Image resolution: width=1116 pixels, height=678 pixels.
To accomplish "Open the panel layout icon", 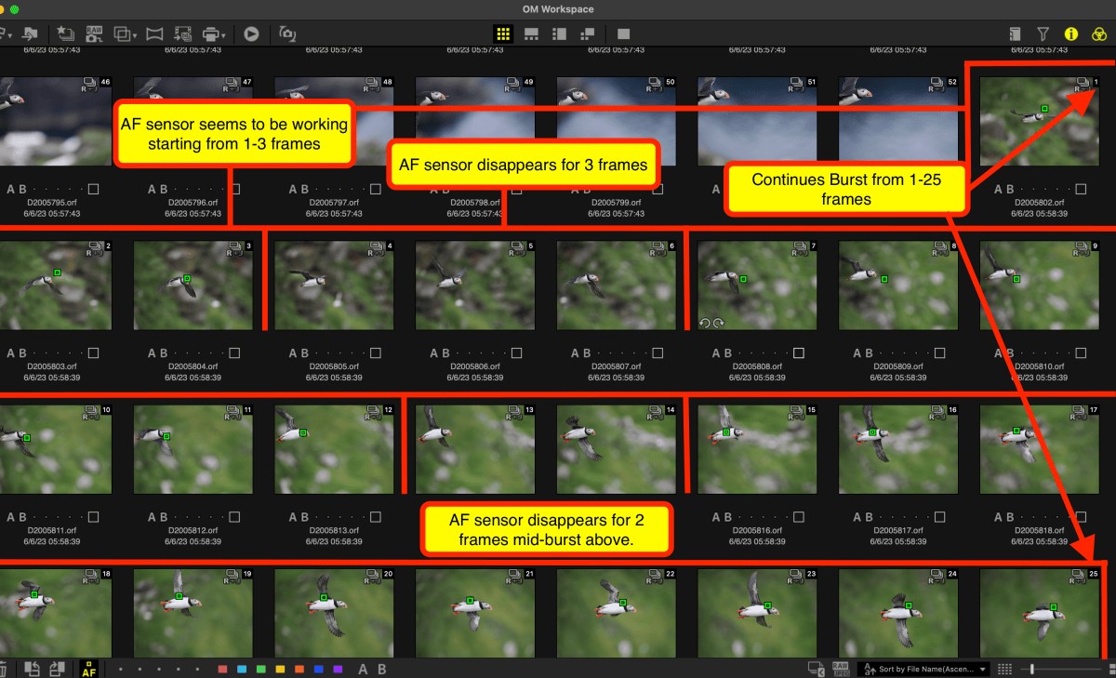I will (1015, 33).
